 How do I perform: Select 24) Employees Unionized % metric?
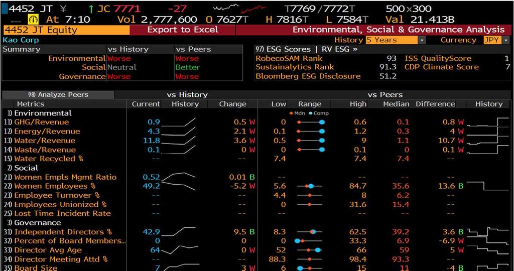55,204
